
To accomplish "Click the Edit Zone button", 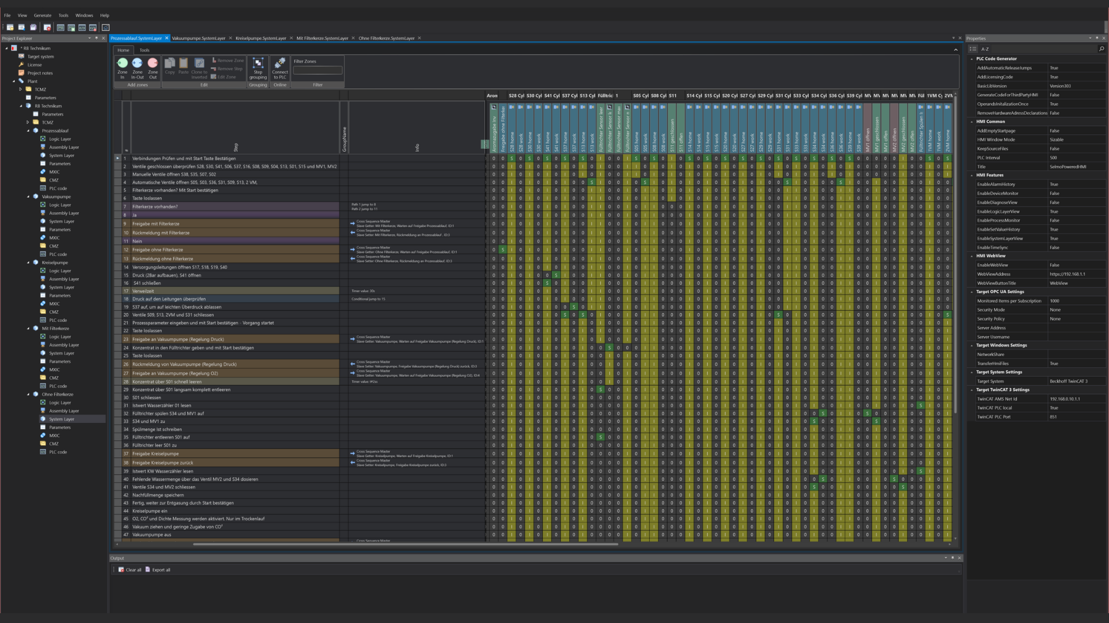I will 224,77.
